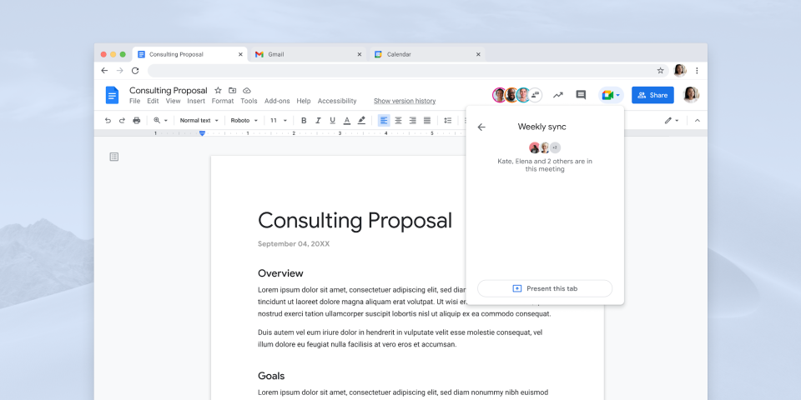Go back using Weekly sync panel arrow
The image size is (801, 400).
[x=481, y=127]
